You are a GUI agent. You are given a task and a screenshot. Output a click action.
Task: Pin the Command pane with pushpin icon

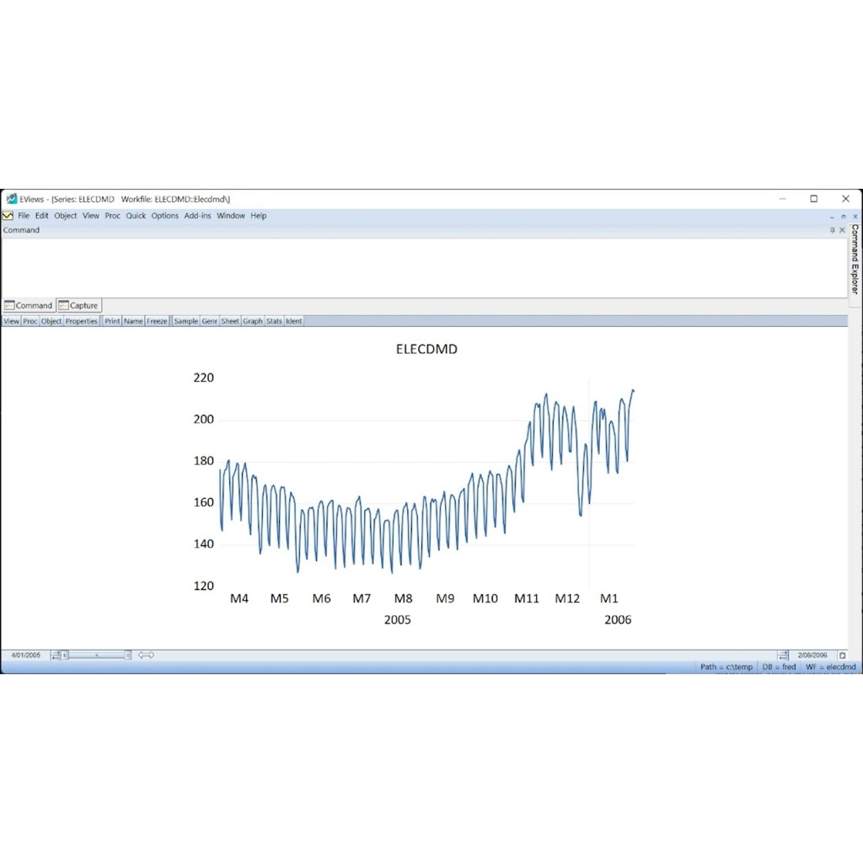click(832, 230)
